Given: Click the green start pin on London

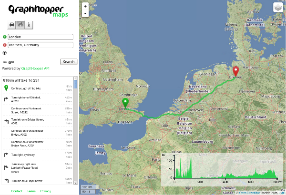Looking at the screenshot, I should pyautogui.click(x=125, y=103).
